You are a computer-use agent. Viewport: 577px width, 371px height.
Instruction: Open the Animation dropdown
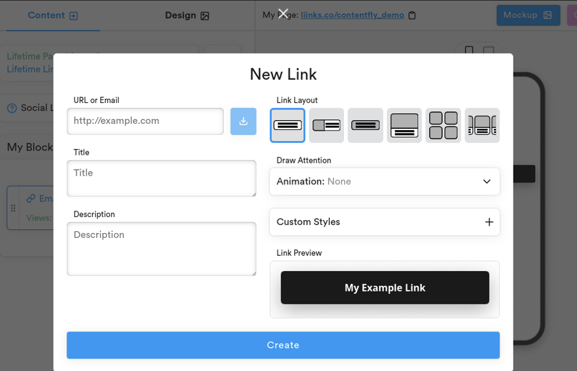tap(385, 182)
